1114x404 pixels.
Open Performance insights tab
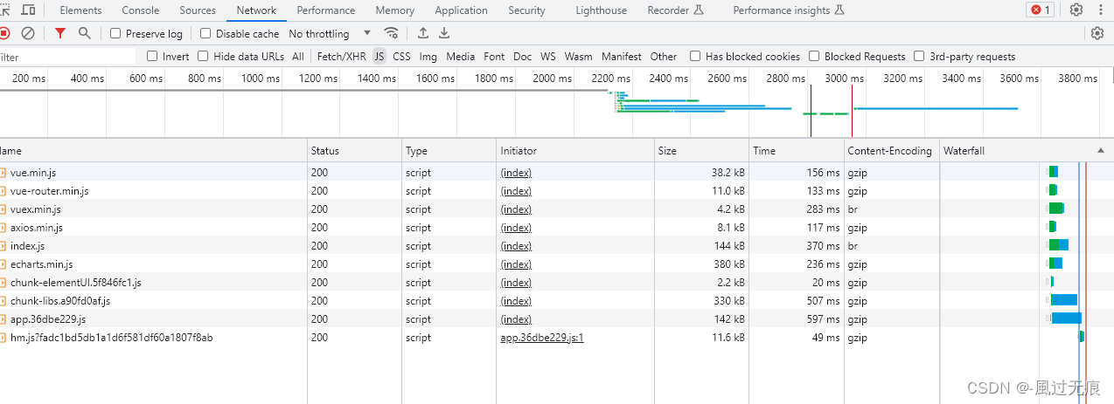[x=789, y=10]
